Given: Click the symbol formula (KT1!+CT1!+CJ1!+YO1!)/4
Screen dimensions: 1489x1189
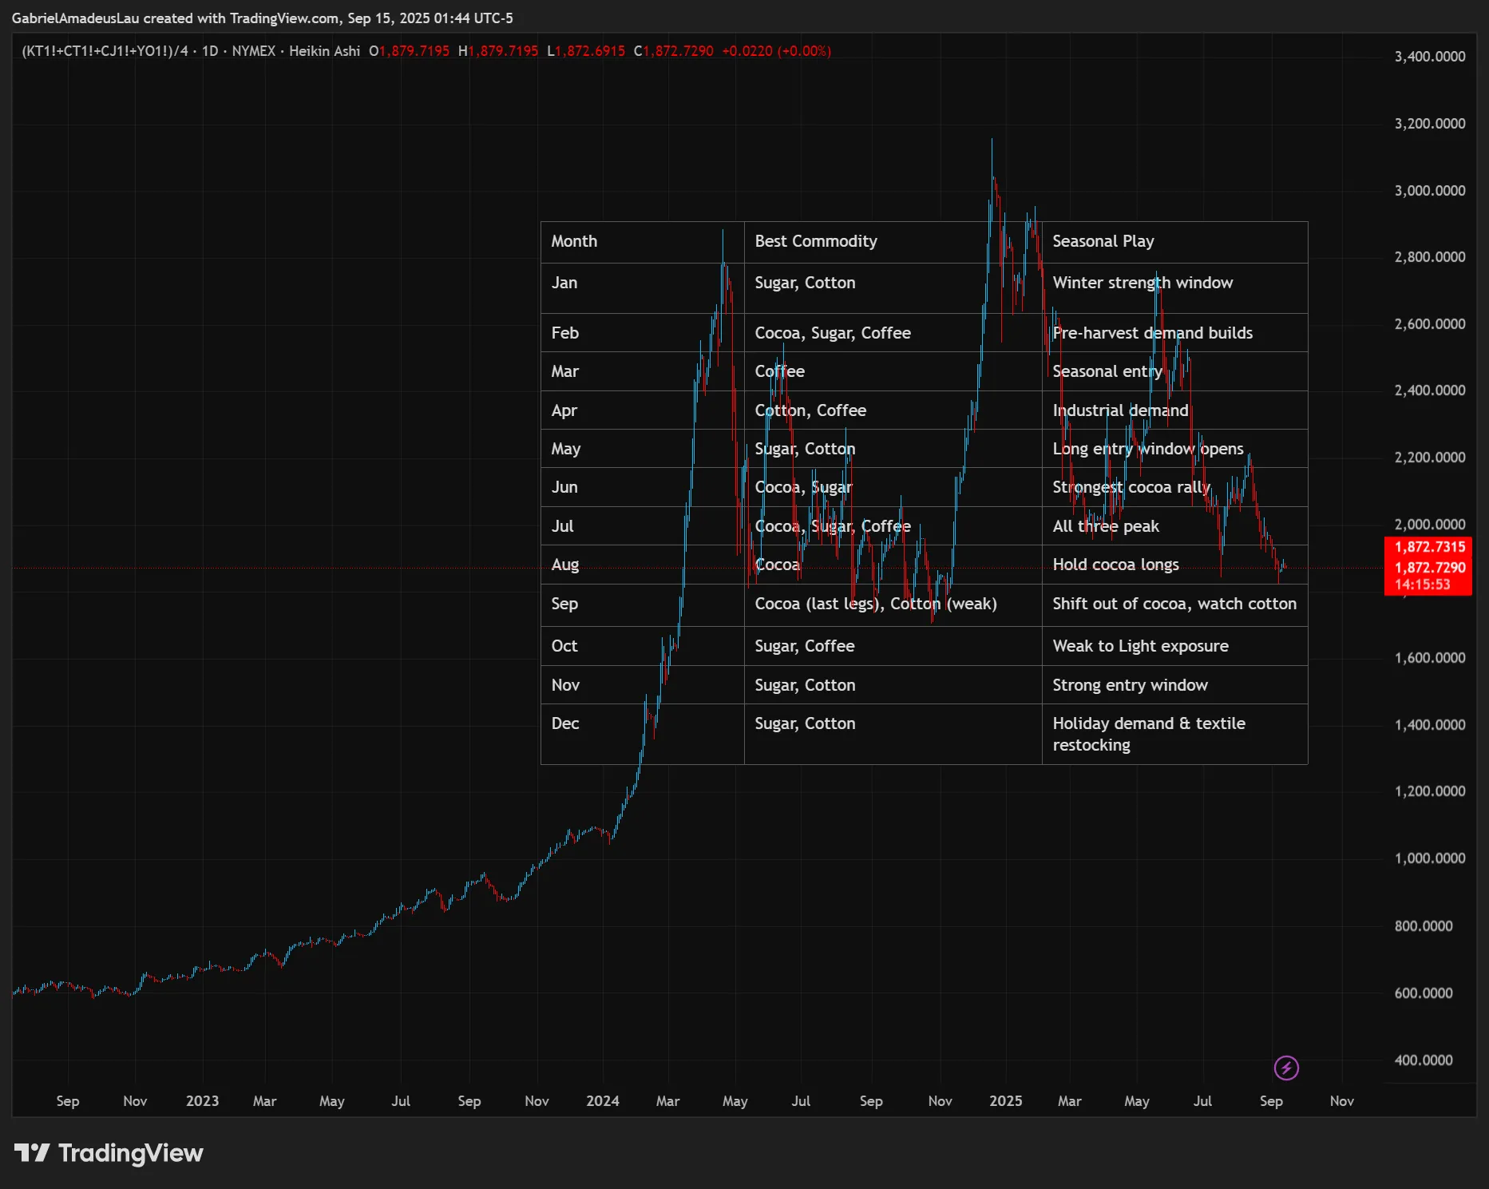Looking at the screenshot, I should 105,51.
